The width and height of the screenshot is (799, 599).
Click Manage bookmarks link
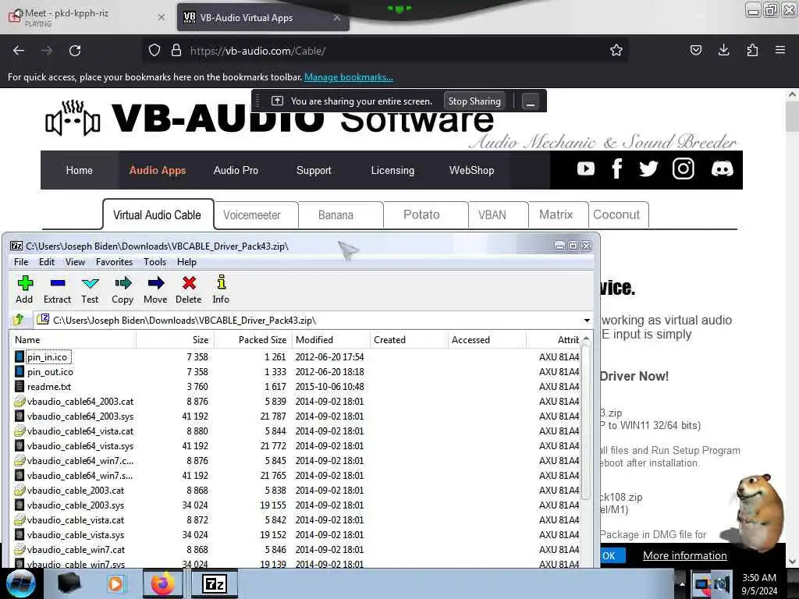tap(349, 77)
